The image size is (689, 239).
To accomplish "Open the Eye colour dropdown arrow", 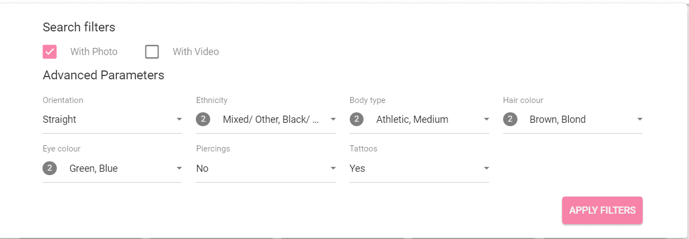I will [x=179, y=169].
